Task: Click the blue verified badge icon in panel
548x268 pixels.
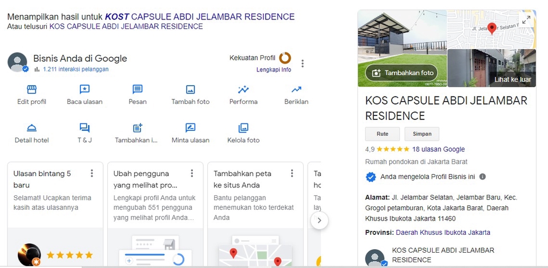Action: 370,177
